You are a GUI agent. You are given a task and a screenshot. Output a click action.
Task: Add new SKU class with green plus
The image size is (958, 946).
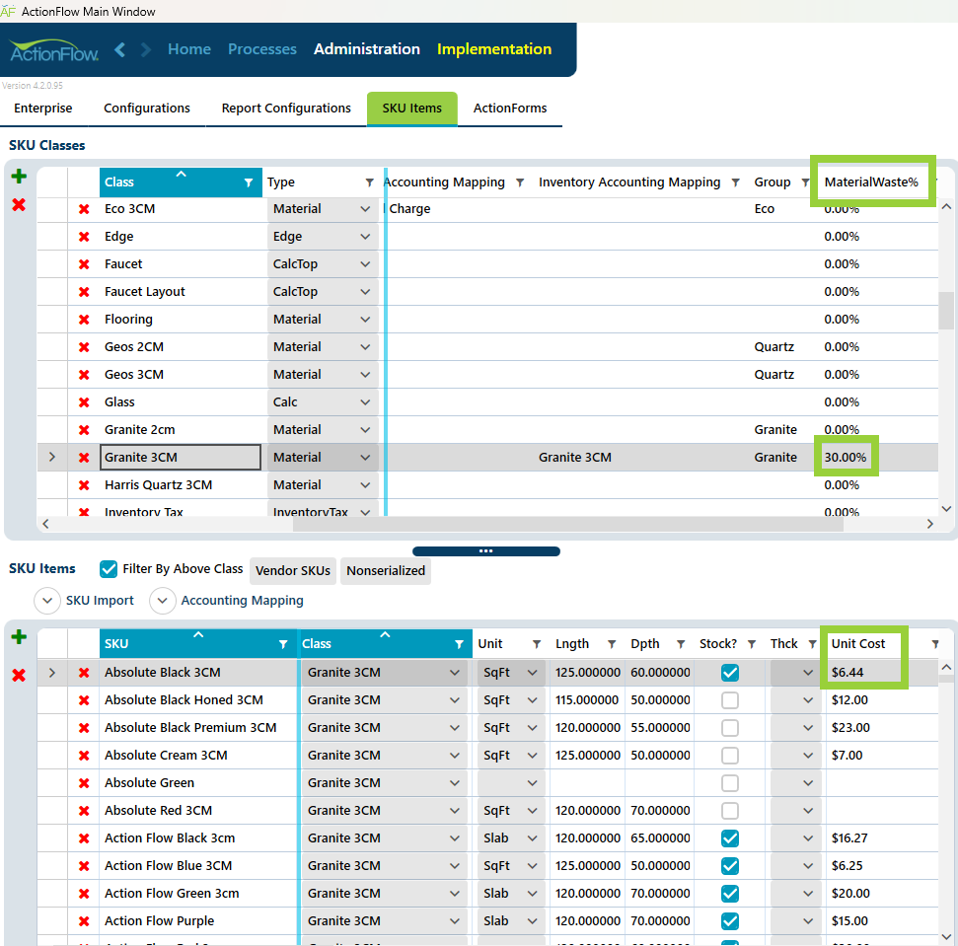click(19, 177)
